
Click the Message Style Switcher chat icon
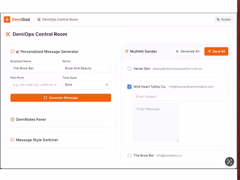[x=12, y=140]
